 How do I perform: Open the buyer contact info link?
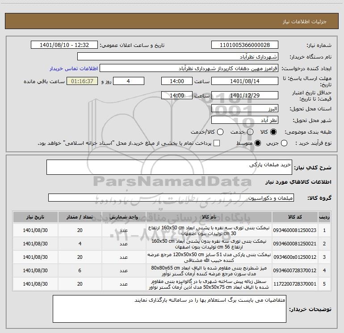point(74,68)
